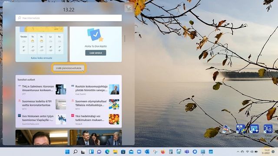The image size is (278, 156).
Task: Show hidden tray icons chevron
Action: point(238,152)
